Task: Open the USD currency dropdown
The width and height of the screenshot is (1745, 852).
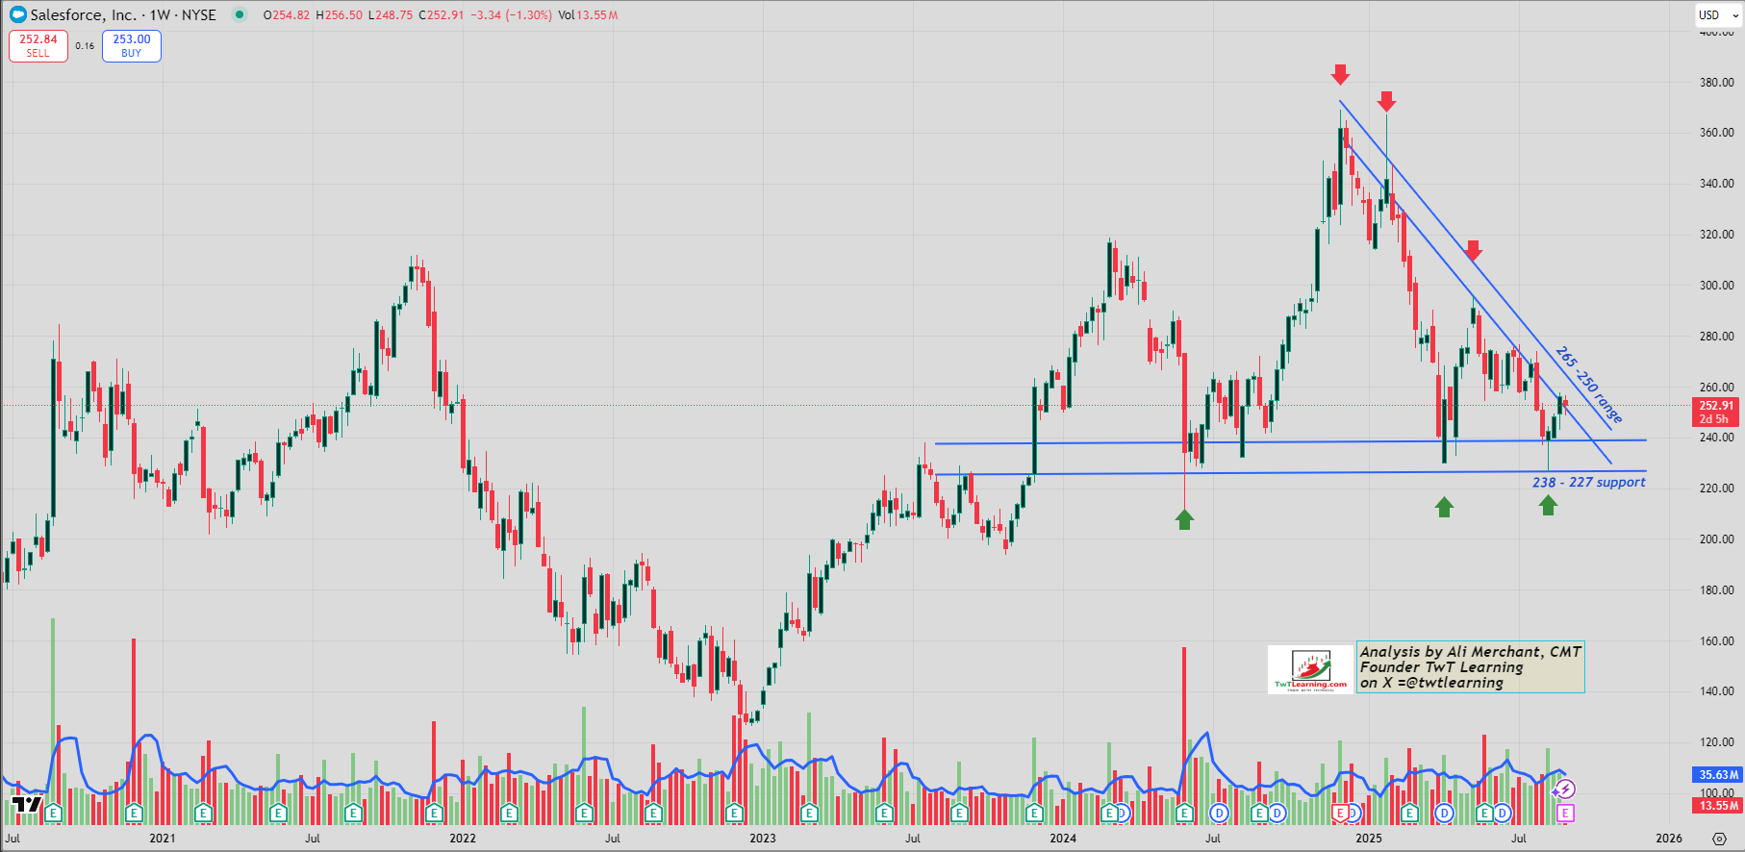Action: [x=1718, y=14]
